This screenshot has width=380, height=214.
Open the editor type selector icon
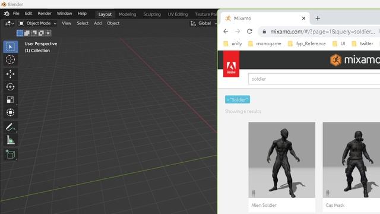coord(9,23)
